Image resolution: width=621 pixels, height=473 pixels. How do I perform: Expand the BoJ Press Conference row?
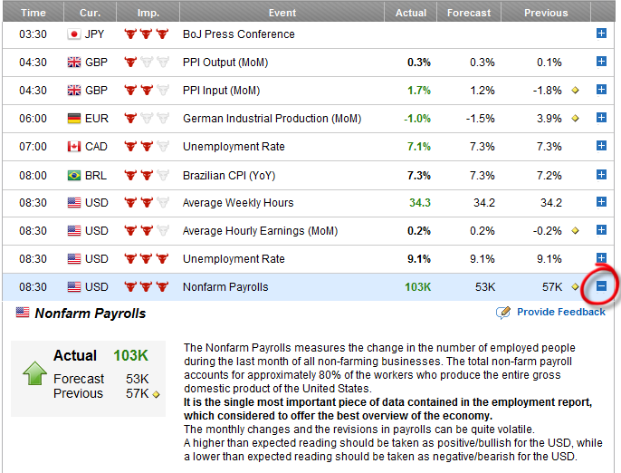point(601,34)
